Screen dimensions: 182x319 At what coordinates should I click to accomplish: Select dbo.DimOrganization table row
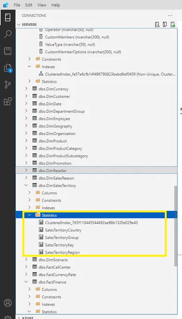click(96, 133)
